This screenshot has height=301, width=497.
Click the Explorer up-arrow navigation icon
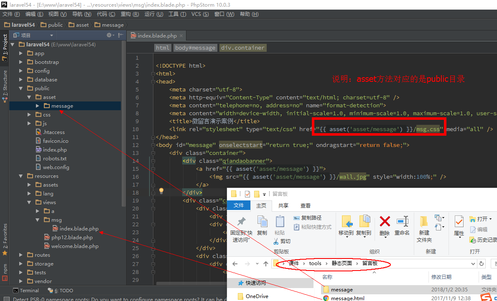pyautogui.click(x=266, y=264)
